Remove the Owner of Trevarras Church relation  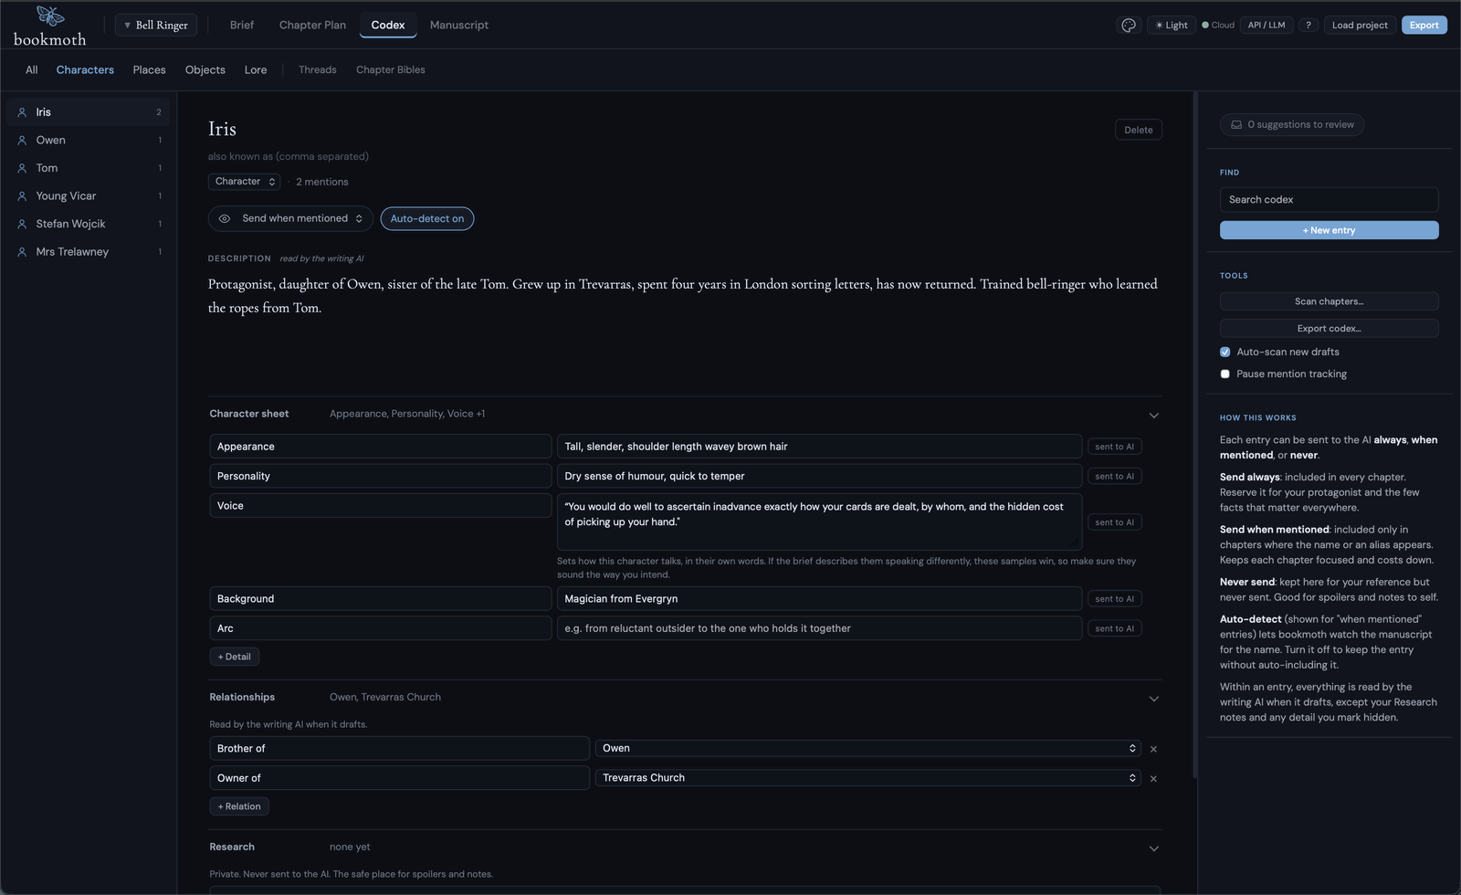(x=1153, y=779)
